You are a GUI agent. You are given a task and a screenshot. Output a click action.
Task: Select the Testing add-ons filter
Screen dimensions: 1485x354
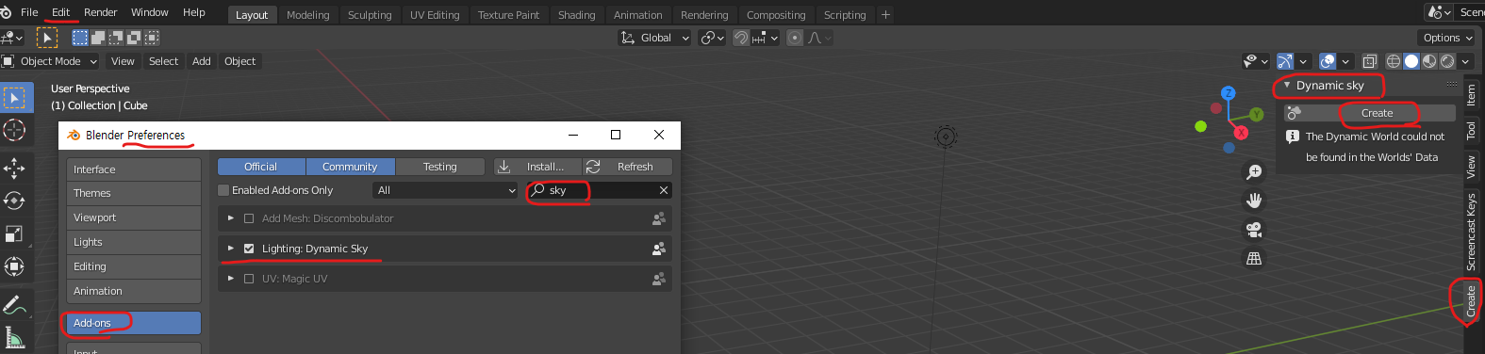(439, 167)
